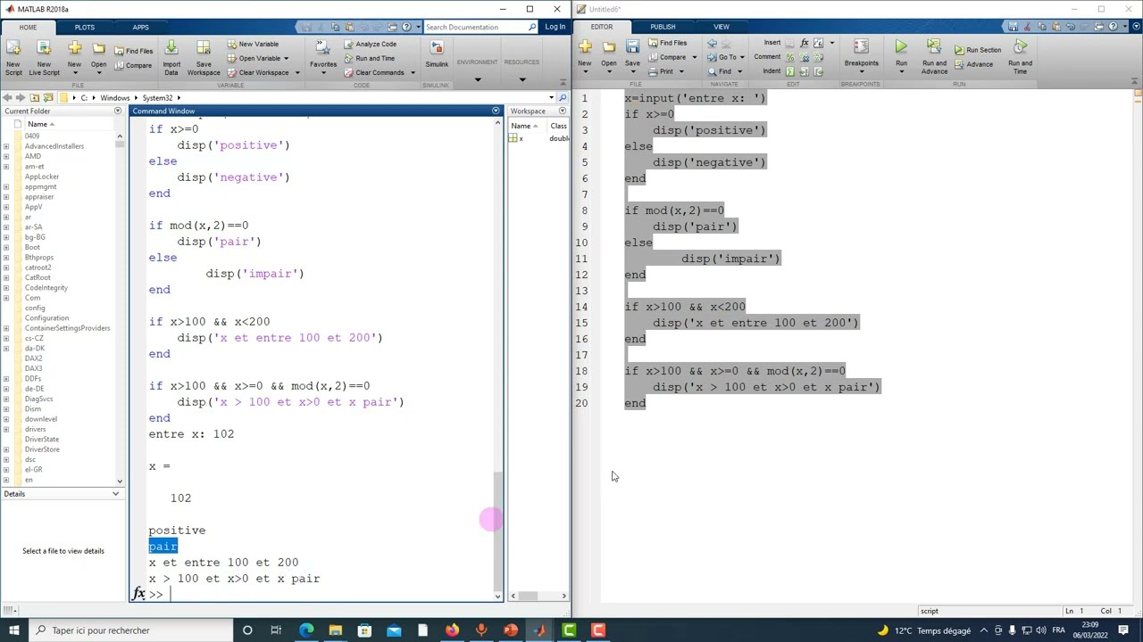Click the back arrow in Editor Navigate group
The image size is (1143, 642).
click(x=712, y=43)
